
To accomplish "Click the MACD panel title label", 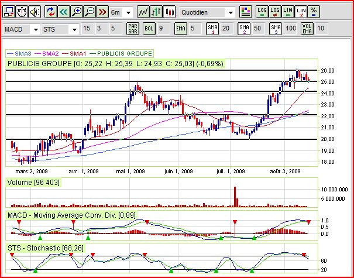I will pos(71,215).
